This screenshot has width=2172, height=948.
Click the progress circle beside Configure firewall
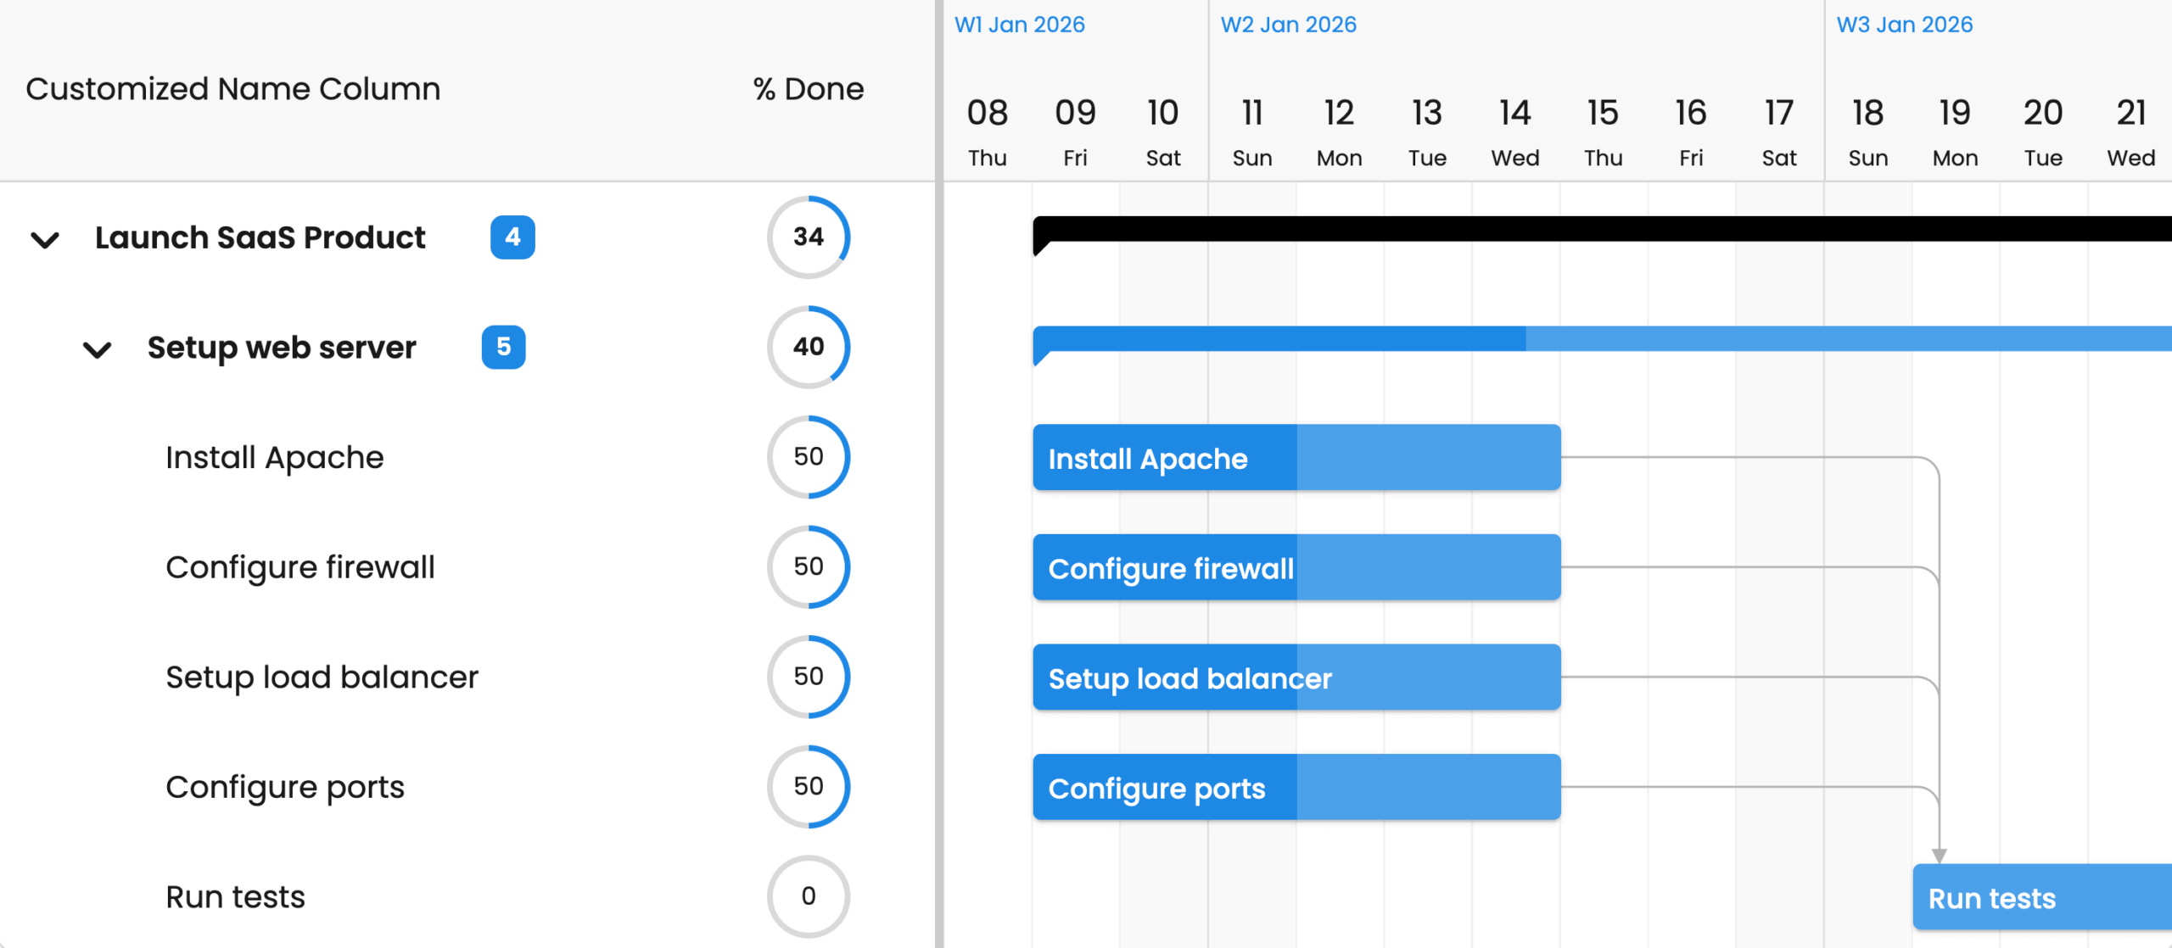tap(808, 566)
